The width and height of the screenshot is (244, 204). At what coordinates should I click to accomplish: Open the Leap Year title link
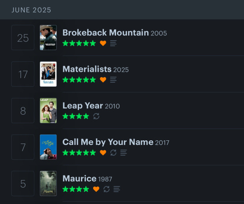83,106
